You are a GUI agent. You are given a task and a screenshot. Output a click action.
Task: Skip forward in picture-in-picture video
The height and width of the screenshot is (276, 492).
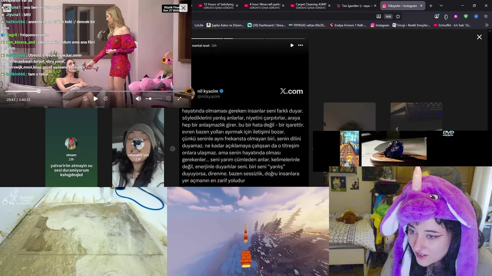pos(106,99)
